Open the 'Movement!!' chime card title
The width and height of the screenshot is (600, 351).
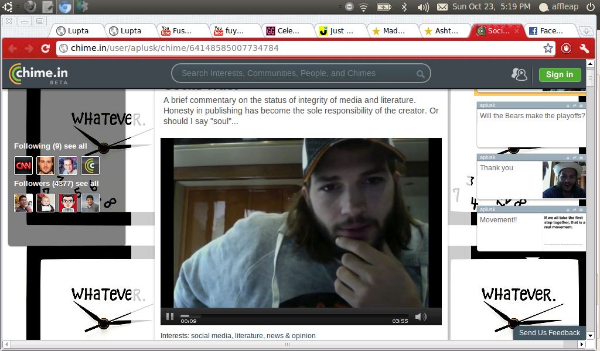coord(498,220)
